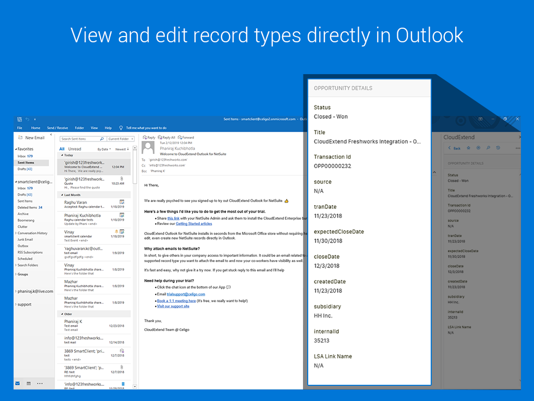Switch to the Home ribbon tab
534x401 pixels.
(x=36, y=128)
